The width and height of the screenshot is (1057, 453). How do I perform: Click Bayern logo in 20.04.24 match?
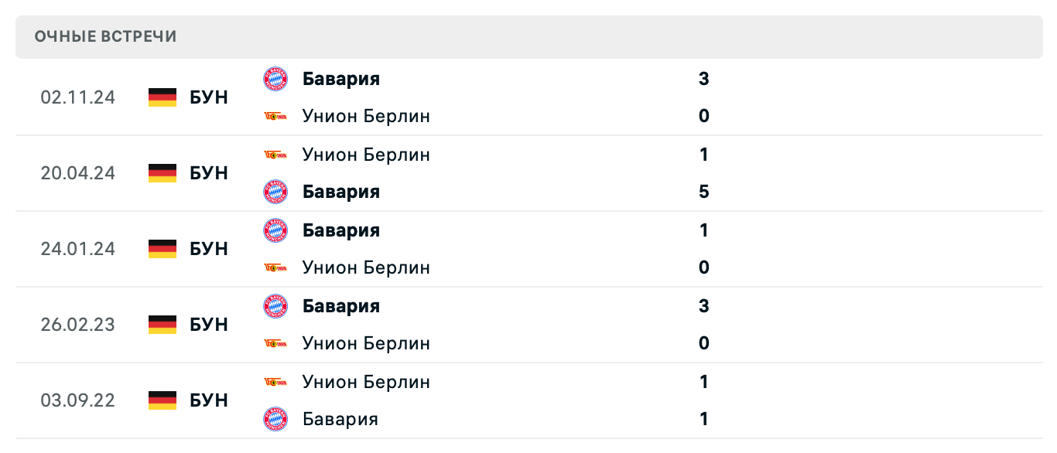pos(275,192)
